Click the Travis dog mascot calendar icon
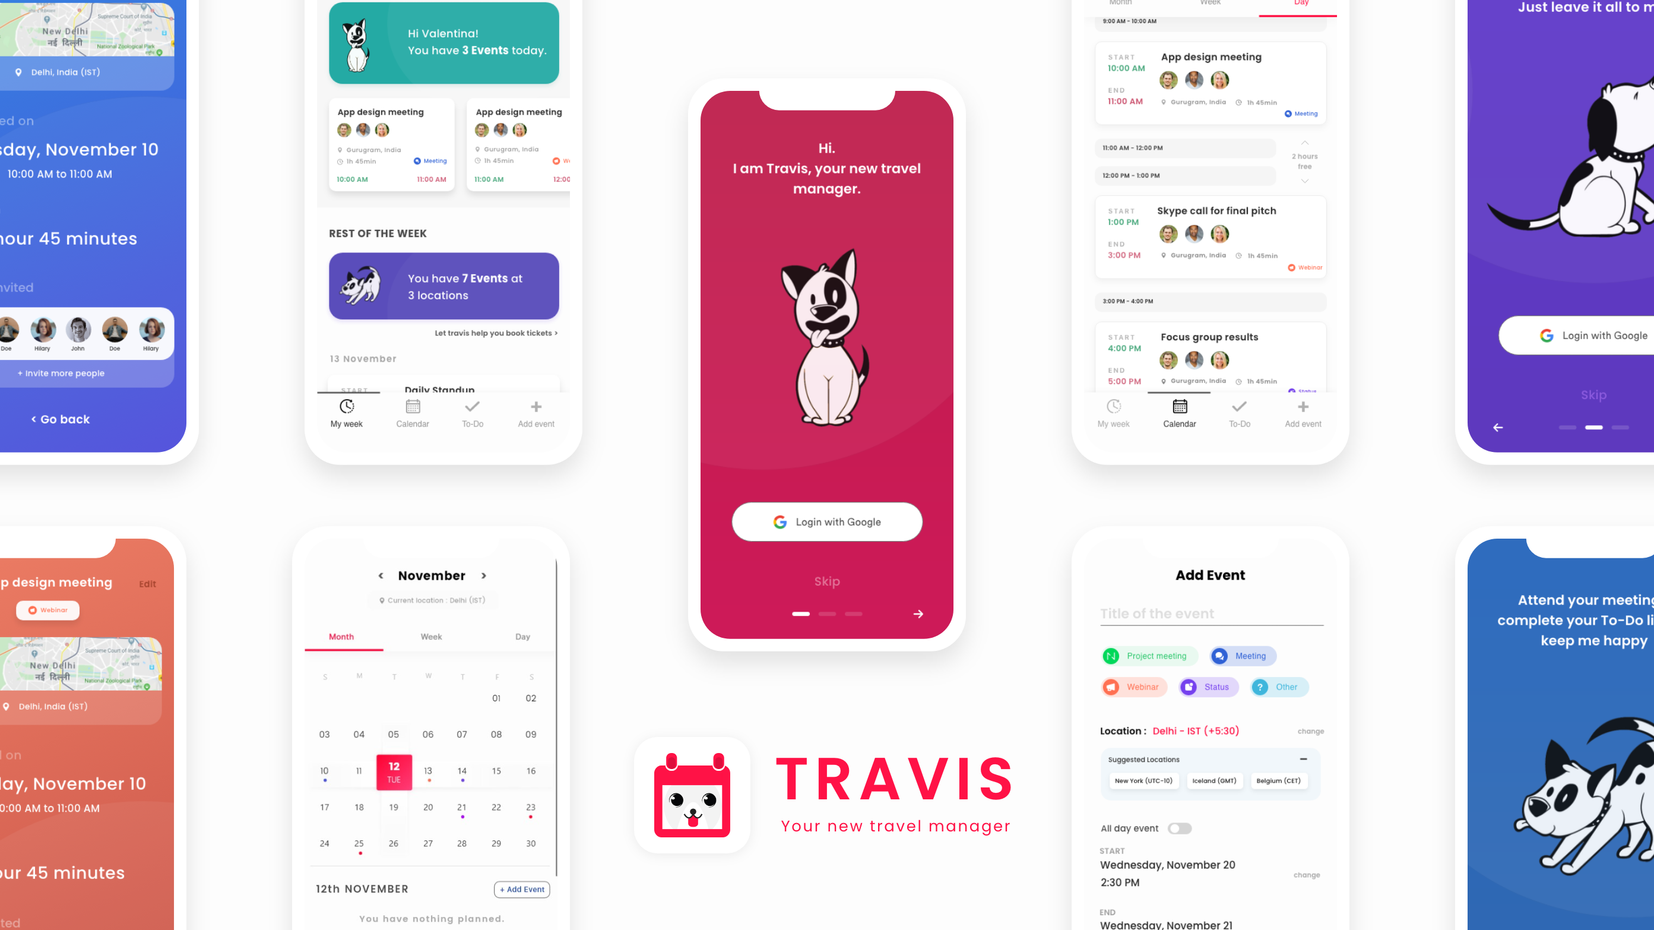This screenshot has width=1654, height=930. pyautogui.click(x=693, y=796)
